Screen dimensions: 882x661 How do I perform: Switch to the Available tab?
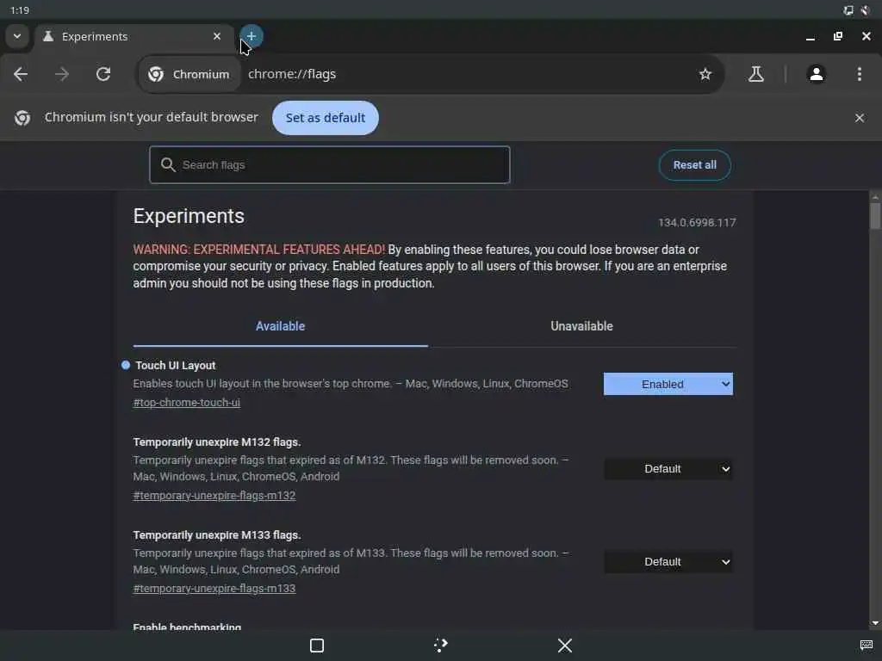click(280, 326)
